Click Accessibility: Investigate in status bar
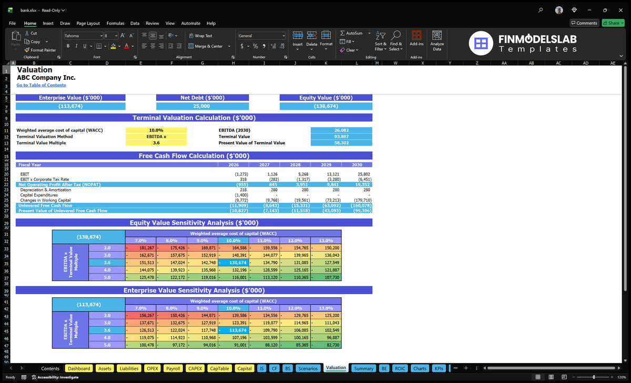The image size is (631, 383). pos(55,377)
